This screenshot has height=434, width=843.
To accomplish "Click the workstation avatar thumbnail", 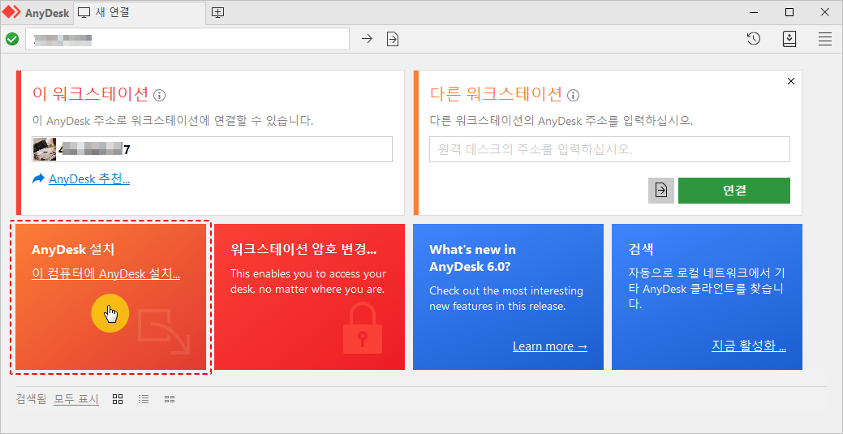I will tap(45, 149).
